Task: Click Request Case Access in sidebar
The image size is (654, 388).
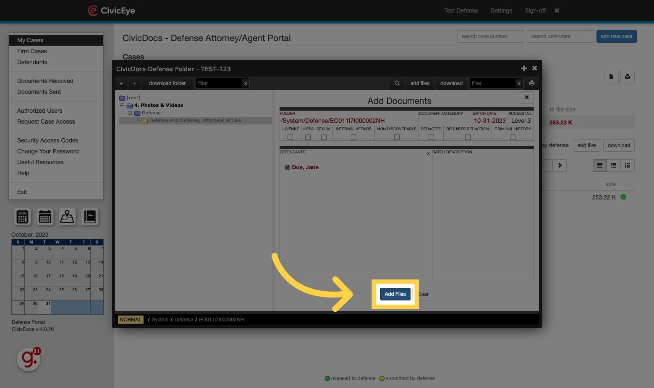Action: [56, 122]
